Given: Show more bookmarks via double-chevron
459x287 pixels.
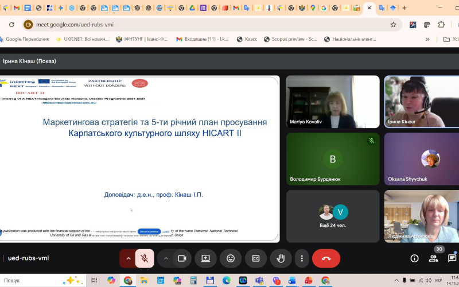Looking at the screenshot, I should pos(427,39).
